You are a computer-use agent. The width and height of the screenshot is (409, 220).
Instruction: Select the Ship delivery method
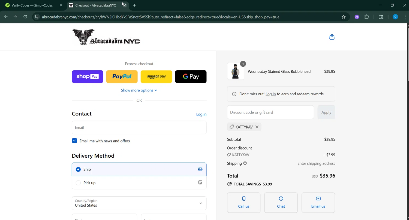coord(139,169)
